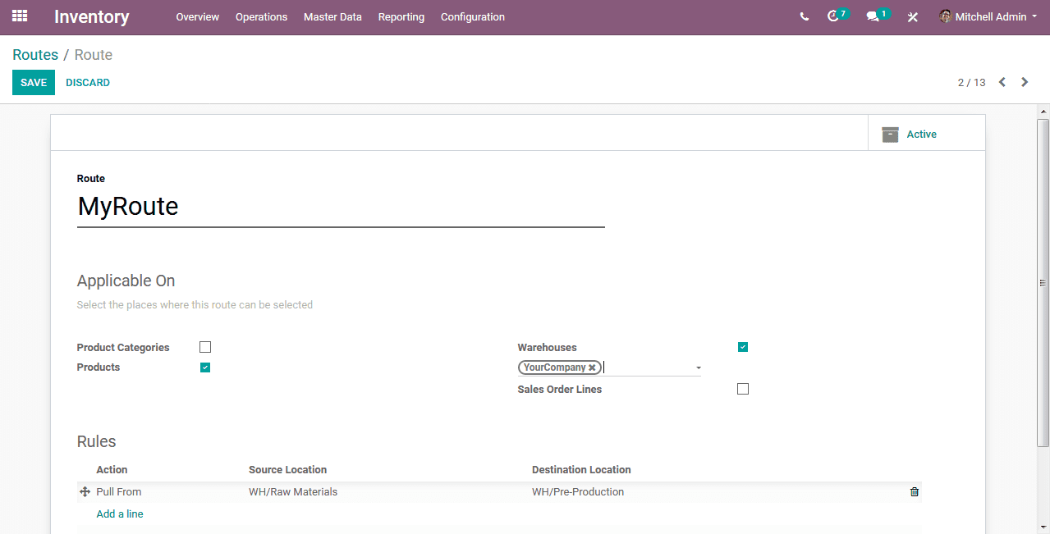Screen dimensions: 1050x534
Task: Click the debug tools icon
Action: click(912, 16)
